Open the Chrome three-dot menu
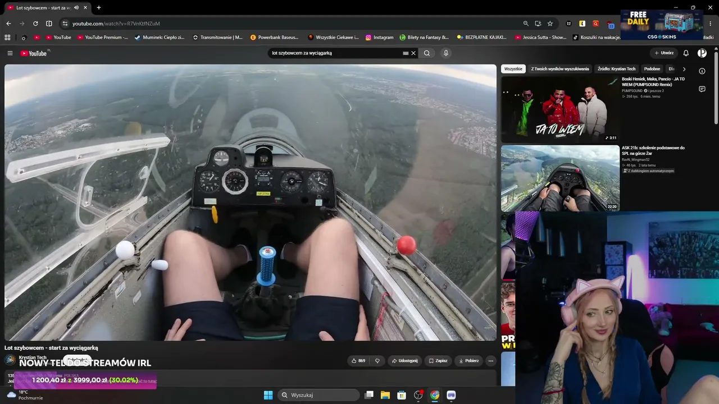This screenshot has width=719, height=404. [x=711, y=24]
